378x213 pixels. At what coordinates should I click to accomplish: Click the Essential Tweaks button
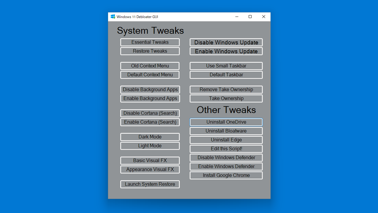click(x=150, y=42)
